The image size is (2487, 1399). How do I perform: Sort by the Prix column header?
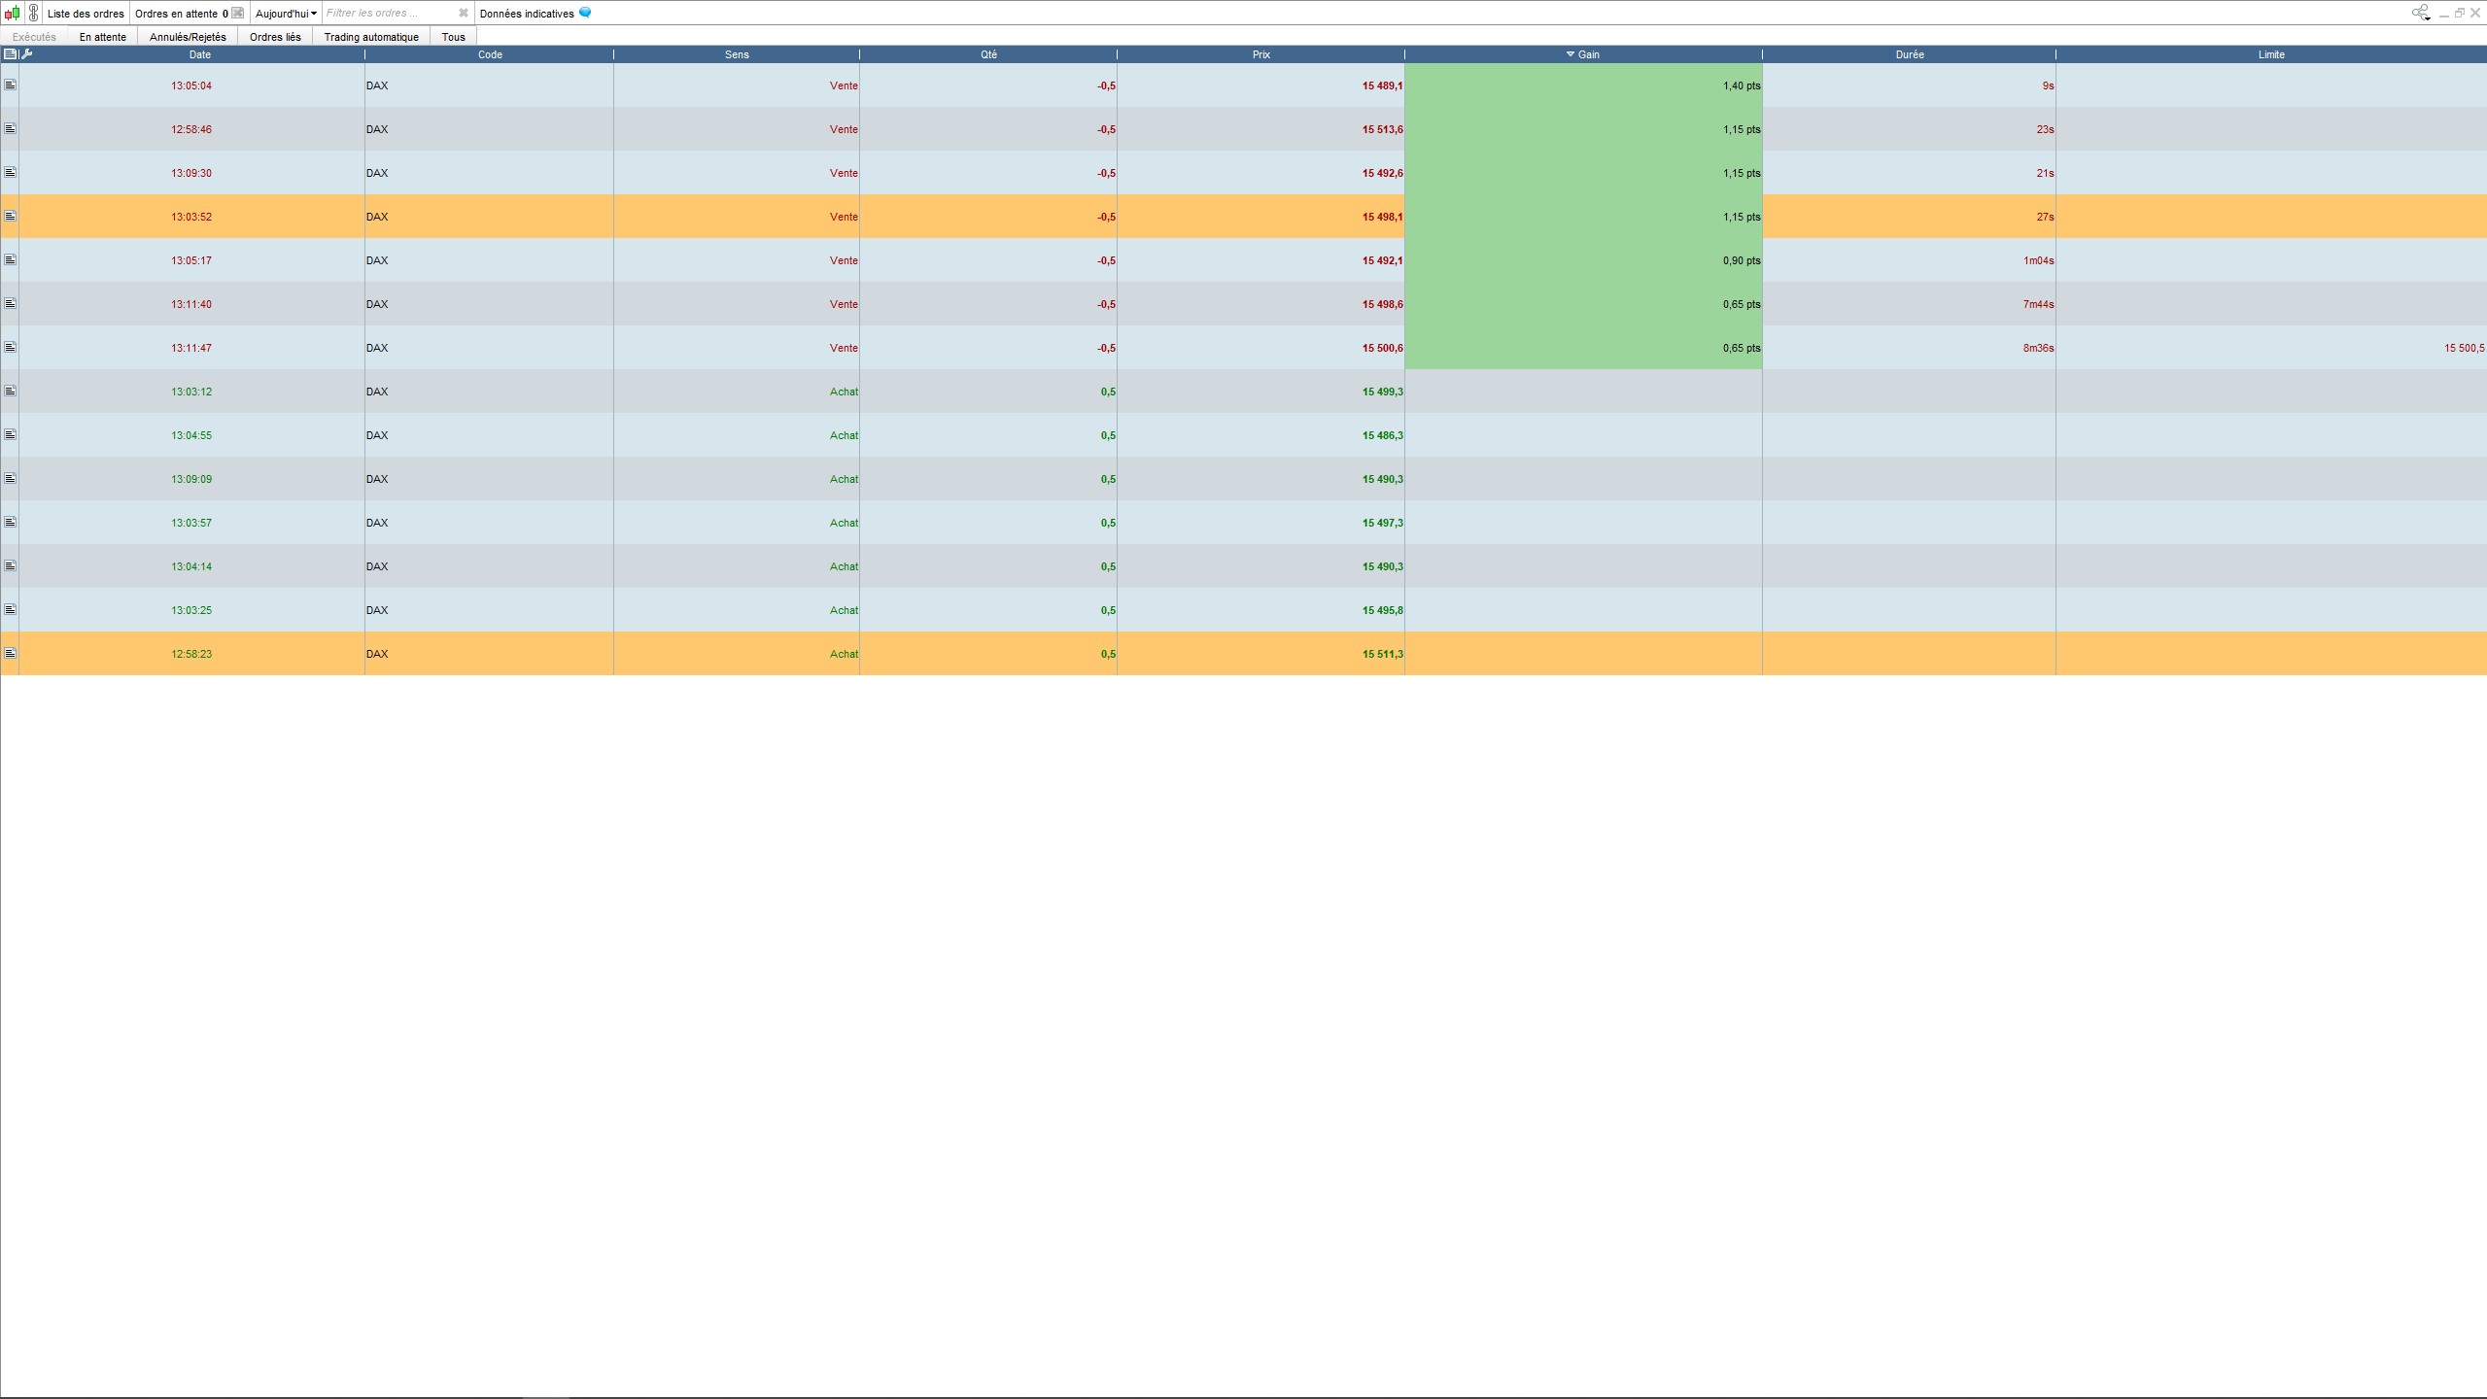point(1261,54)
